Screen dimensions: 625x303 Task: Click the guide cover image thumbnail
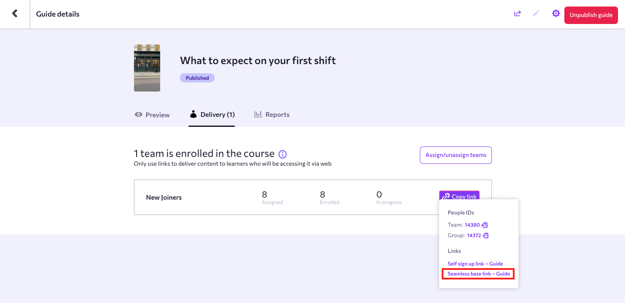click(x=147, y=68)
